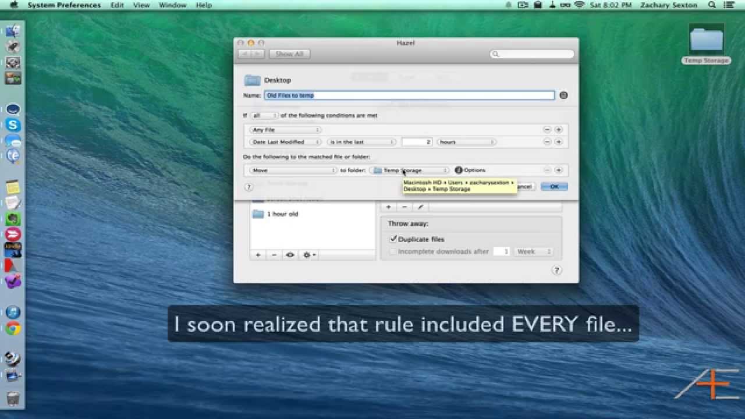Click the help button in rule sheet
This screenshot has height=419, width=745.
[249, 187]
